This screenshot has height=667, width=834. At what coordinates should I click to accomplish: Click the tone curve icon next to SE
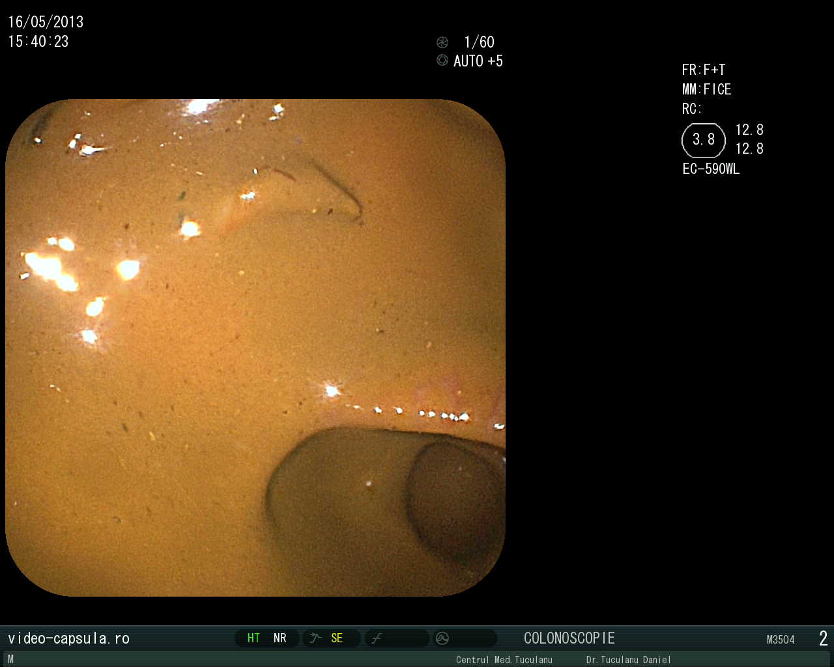(316, 638)
